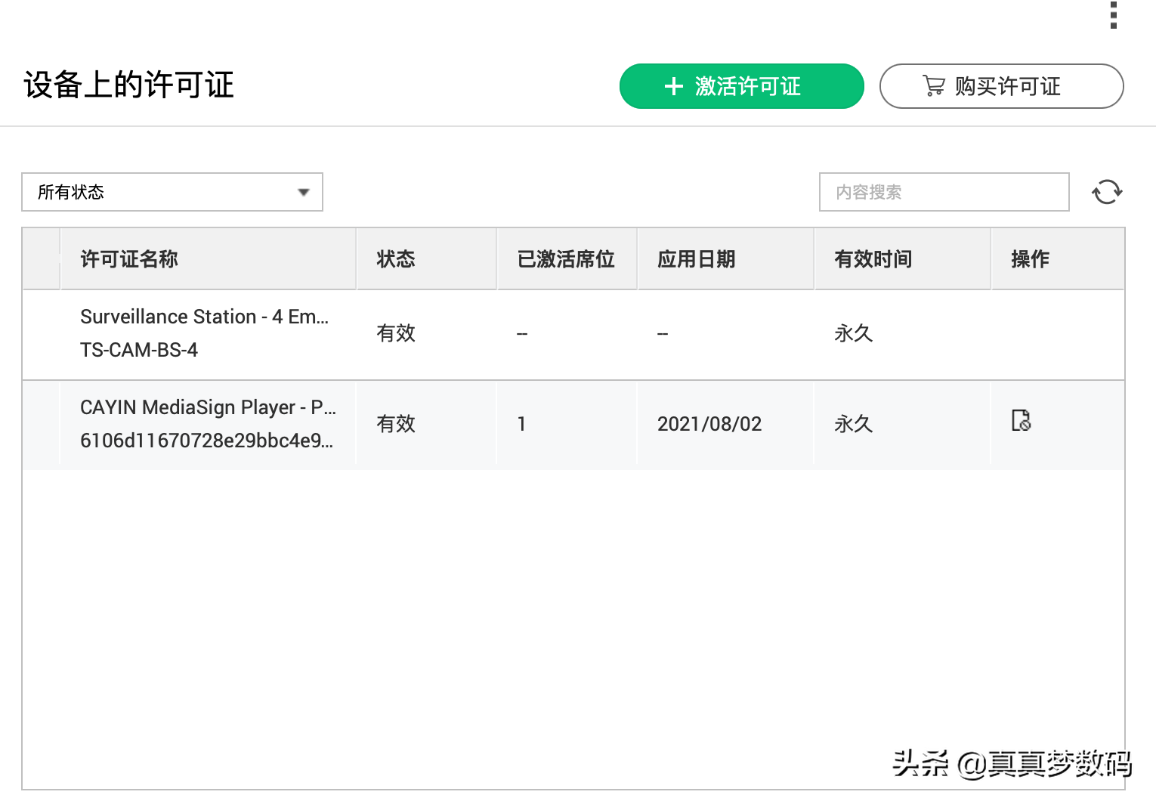Click the 2021/08/02 application date cell
Viewport: 1156px width, 801px height.
tap(709, 424)
